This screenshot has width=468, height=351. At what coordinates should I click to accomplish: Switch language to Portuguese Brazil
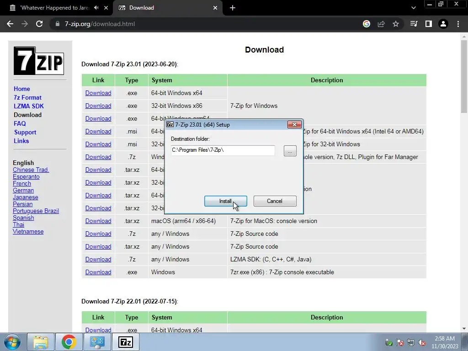(x=36, y=211)
